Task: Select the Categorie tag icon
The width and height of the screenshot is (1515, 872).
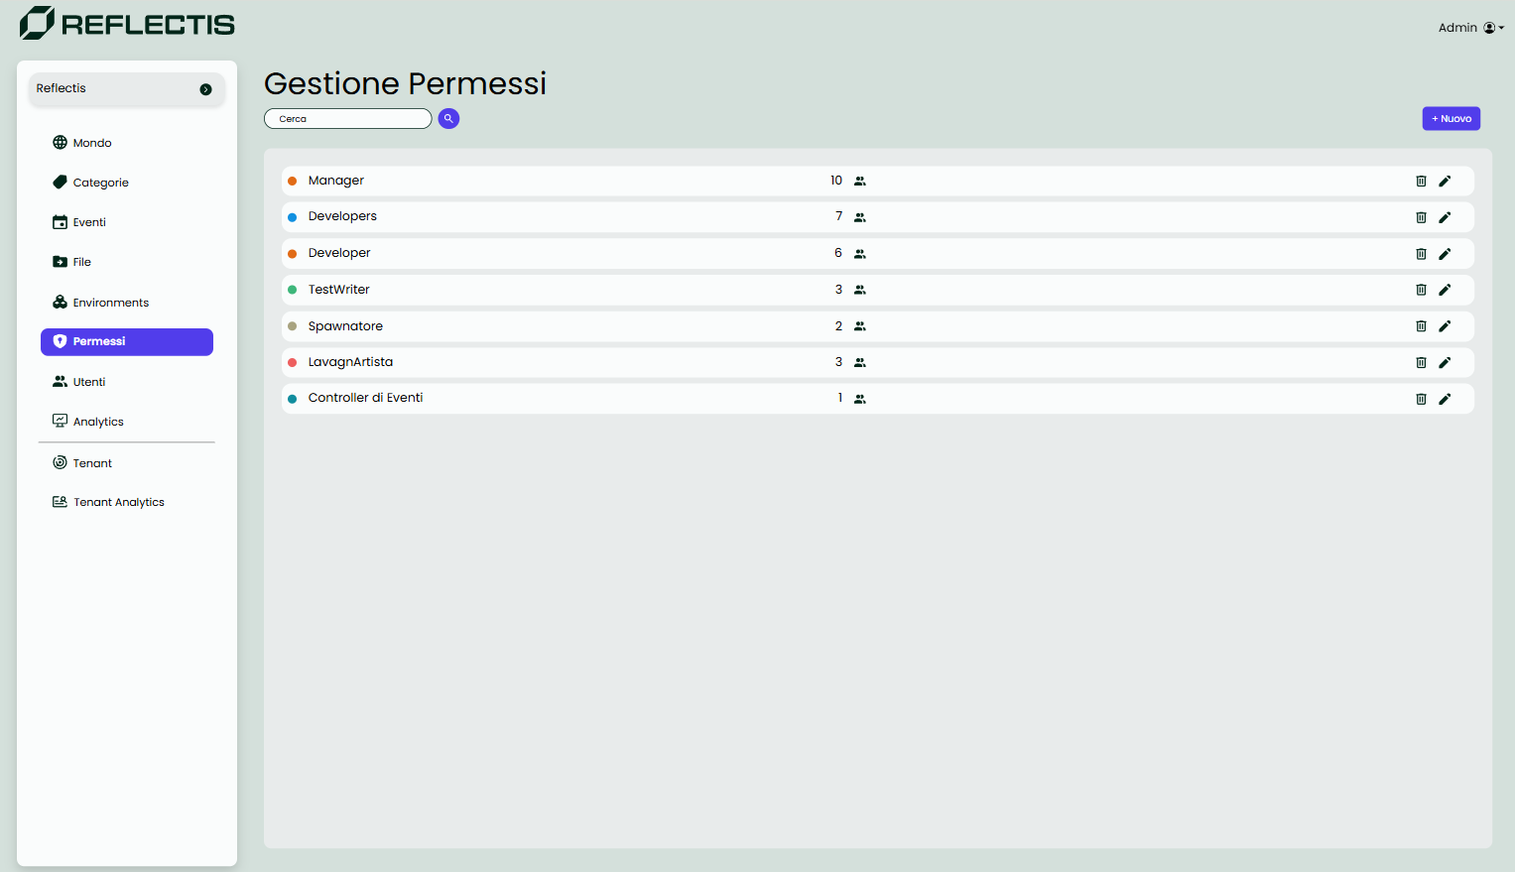Action: click(x=60, y=182)
